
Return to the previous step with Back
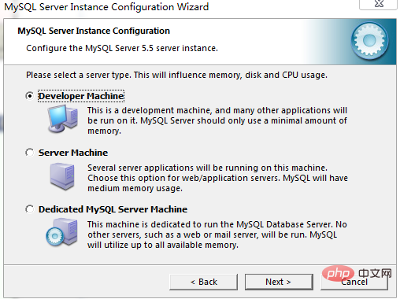point(203,282)
